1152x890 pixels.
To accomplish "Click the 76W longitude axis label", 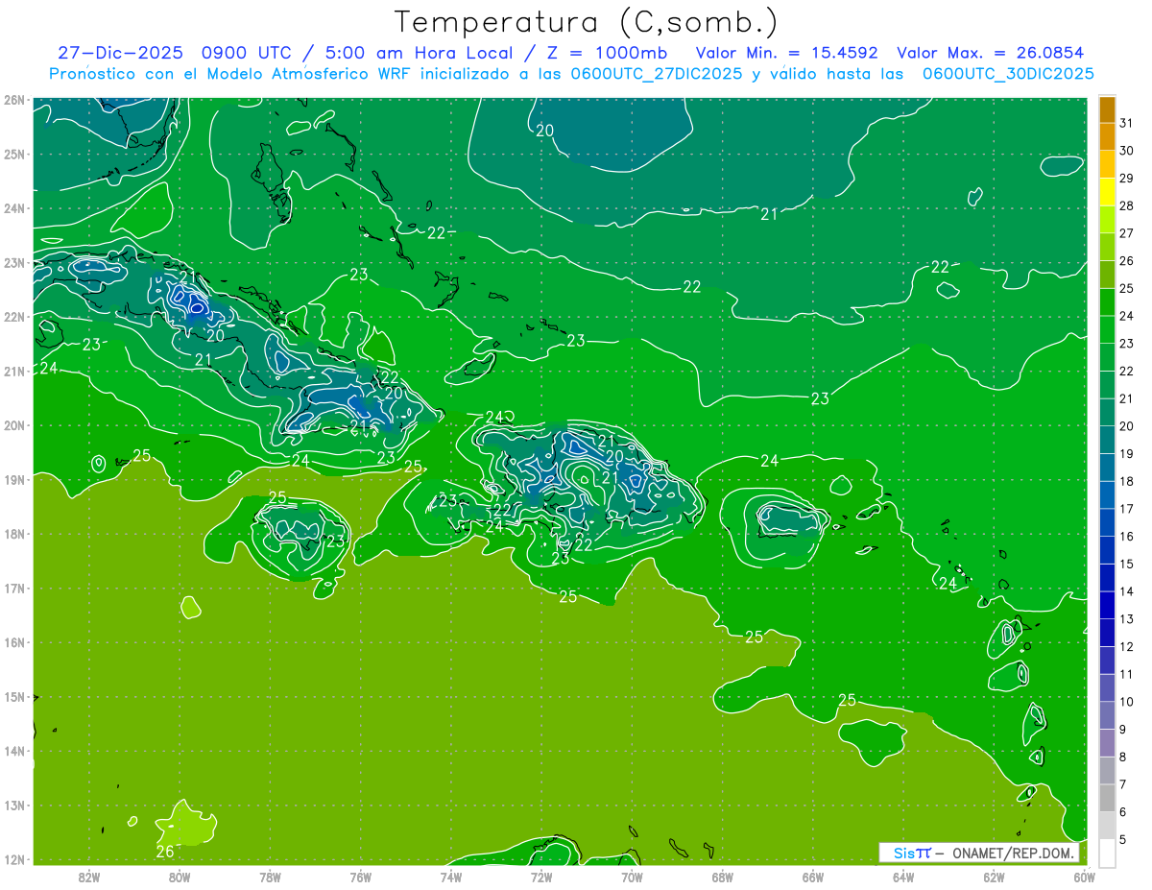I will (360, 878).
